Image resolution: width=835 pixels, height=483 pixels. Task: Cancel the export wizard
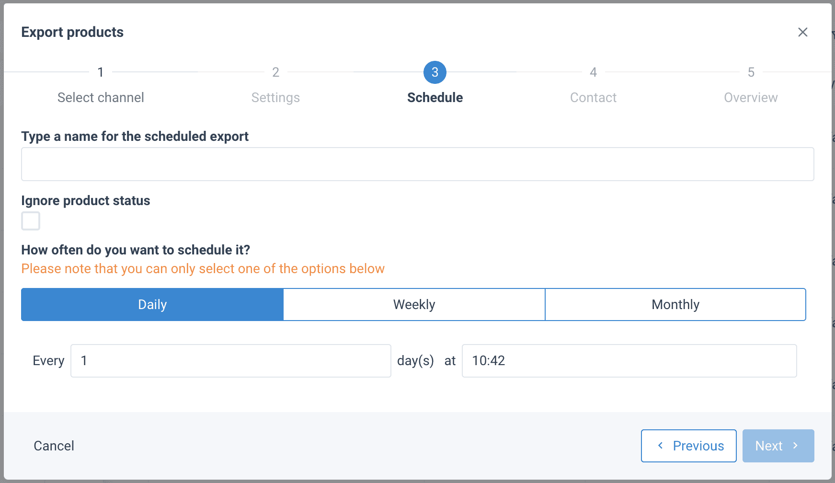(x=54, y=446)
